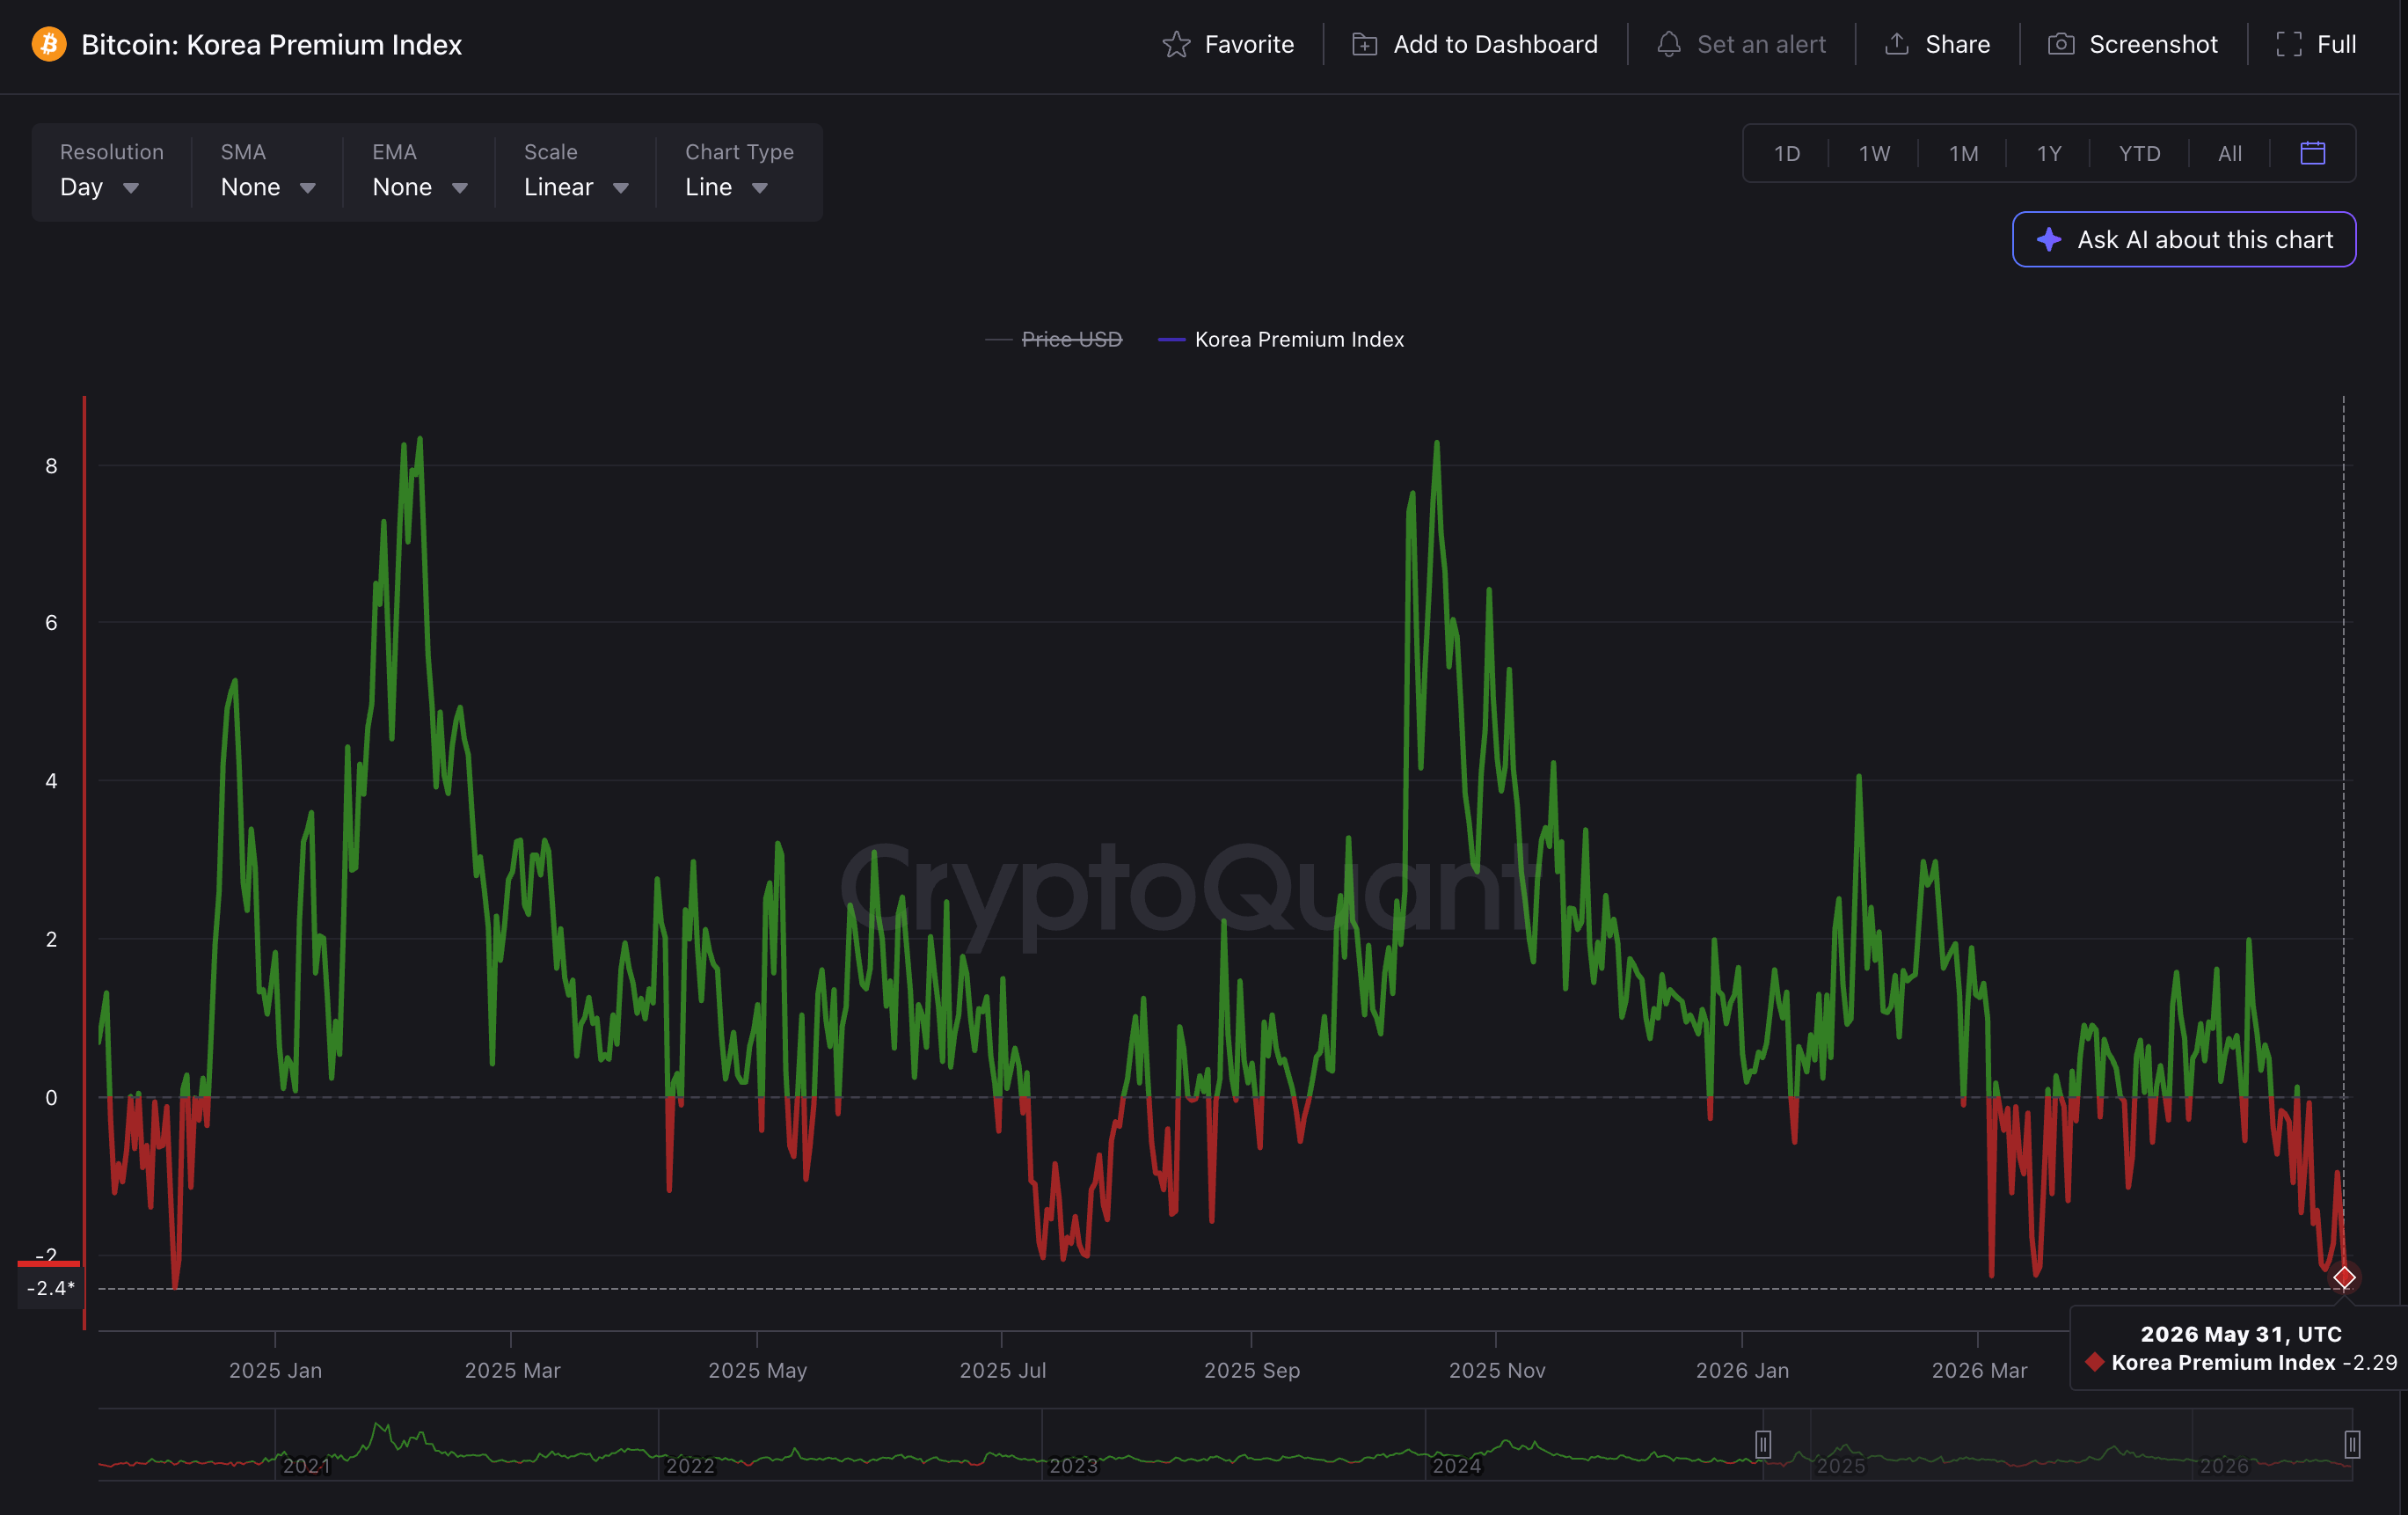Click the AI sparkle icon
Viewport: 2408px width, 1515px height.
2048,239
